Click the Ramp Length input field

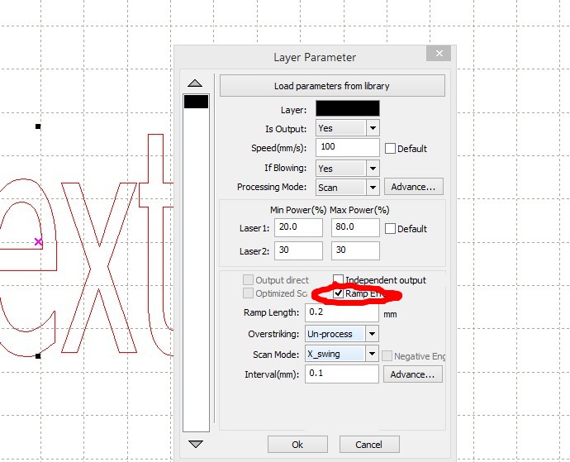tap(341, 313)
